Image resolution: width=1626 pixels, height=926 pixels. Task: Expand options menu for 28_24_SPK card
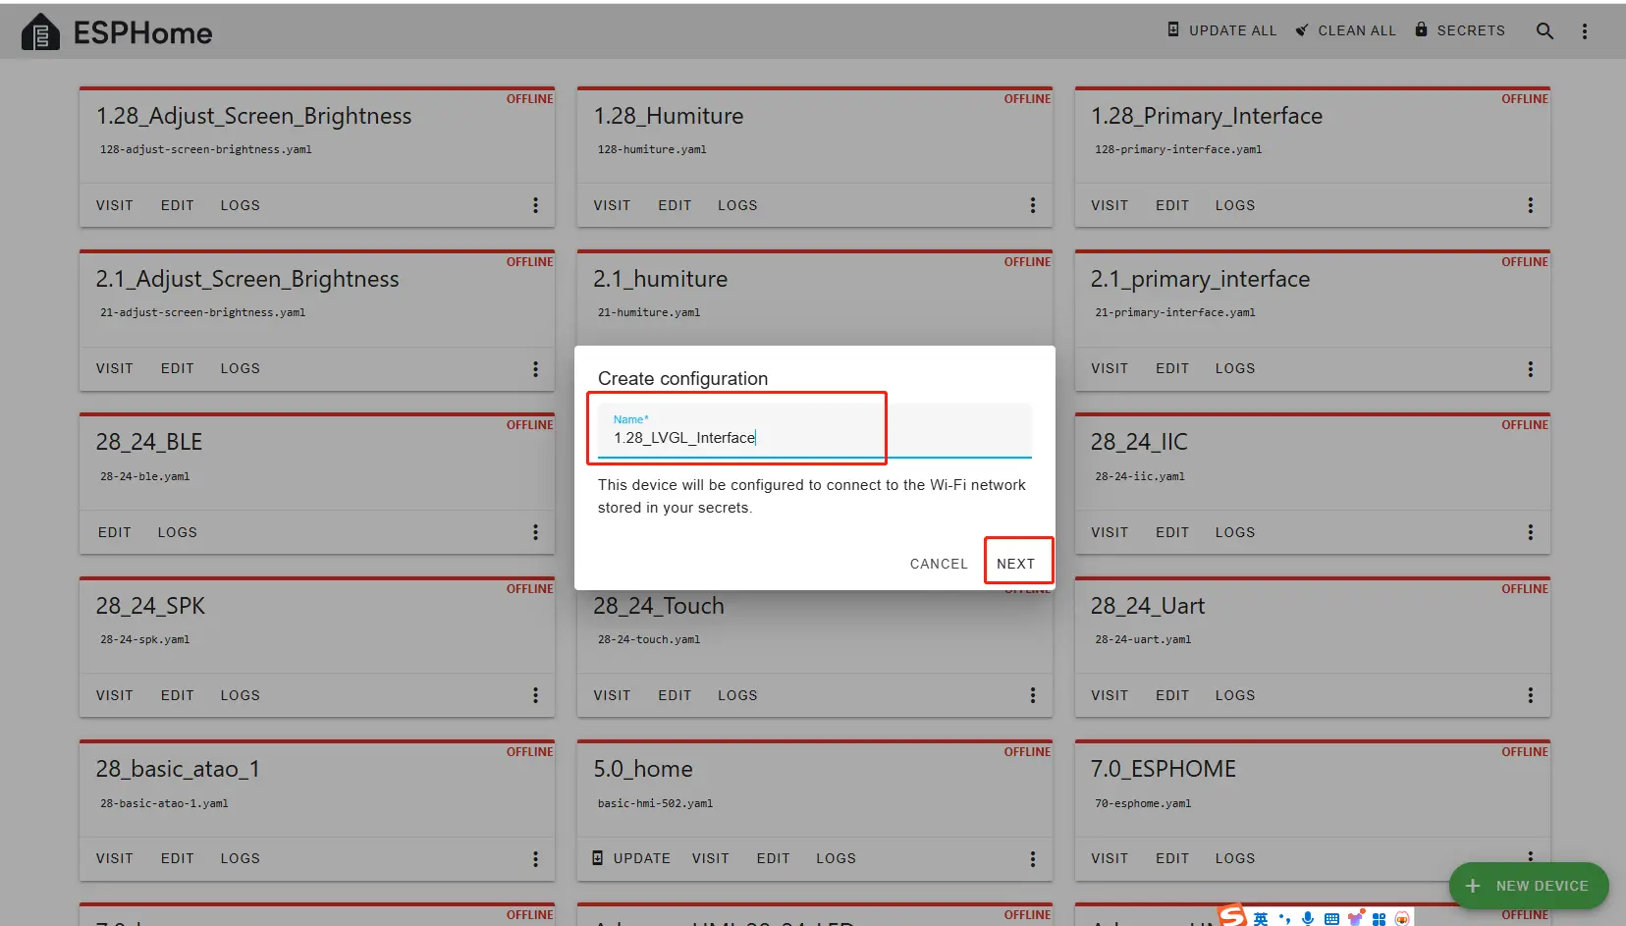click(x=535, y=695)
